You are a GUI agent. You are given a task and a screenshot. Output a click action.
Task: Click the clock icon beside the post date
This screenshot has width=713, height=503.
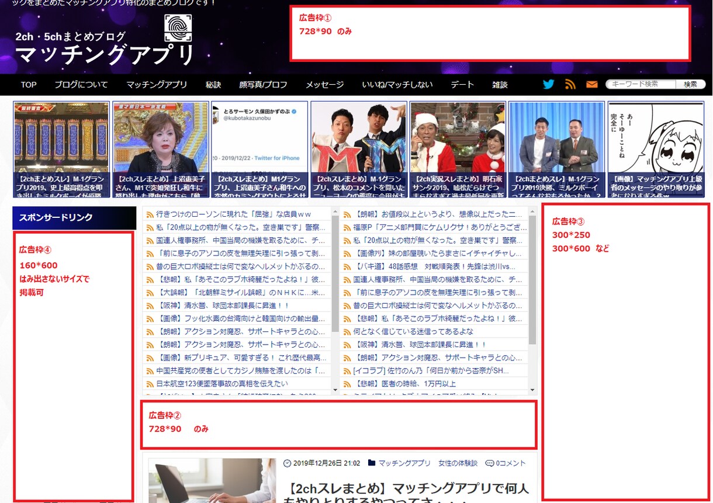pyautogui.click(x=287, y=463)
